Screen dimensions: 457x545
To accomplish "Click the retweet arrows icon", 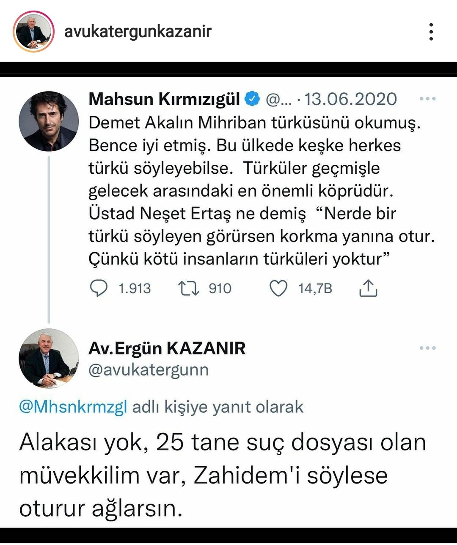I will [x=188, y=288].
